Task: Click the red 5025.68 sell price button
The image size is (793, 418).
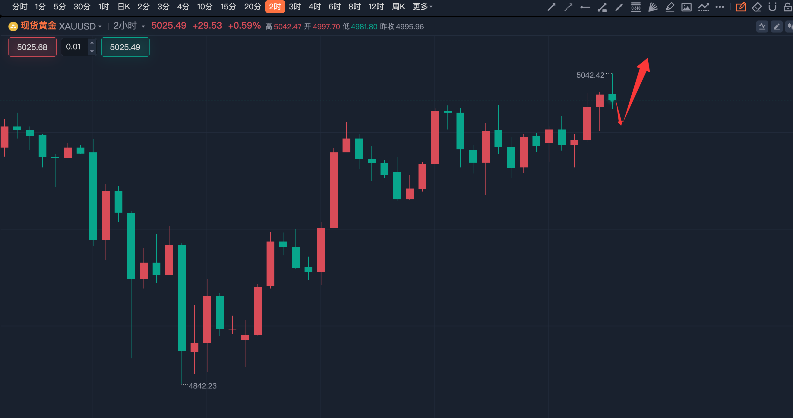Action: click(32, 47)
